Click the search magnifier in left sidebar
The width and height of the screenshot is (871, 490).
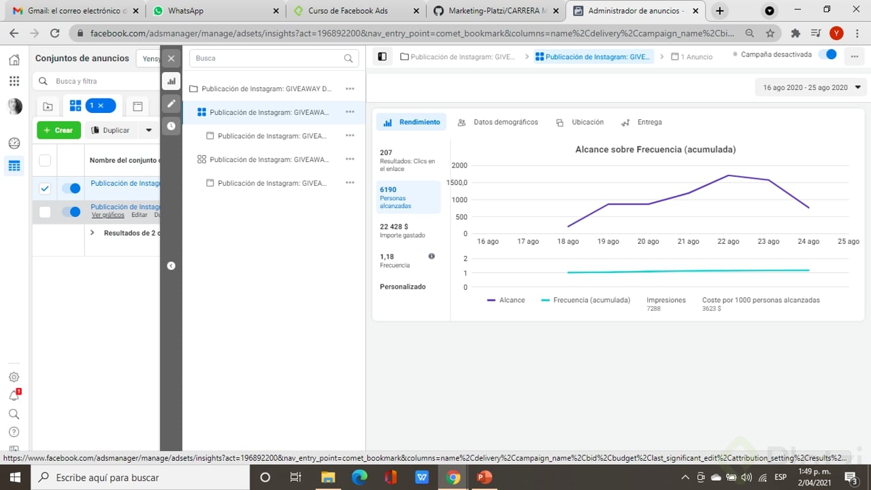click(x=14, y=414)
